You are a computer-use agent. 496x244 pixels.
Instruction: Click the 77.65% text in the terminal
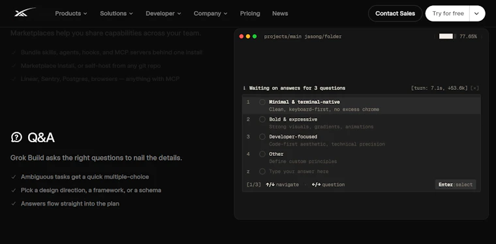(468, 37)
